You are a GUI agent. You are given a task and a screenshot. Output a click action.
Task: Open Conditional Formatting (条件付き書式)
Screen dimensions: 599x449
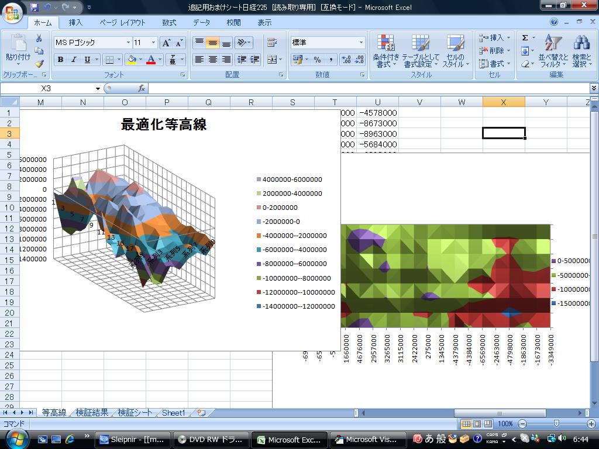[x=385, y=51]
